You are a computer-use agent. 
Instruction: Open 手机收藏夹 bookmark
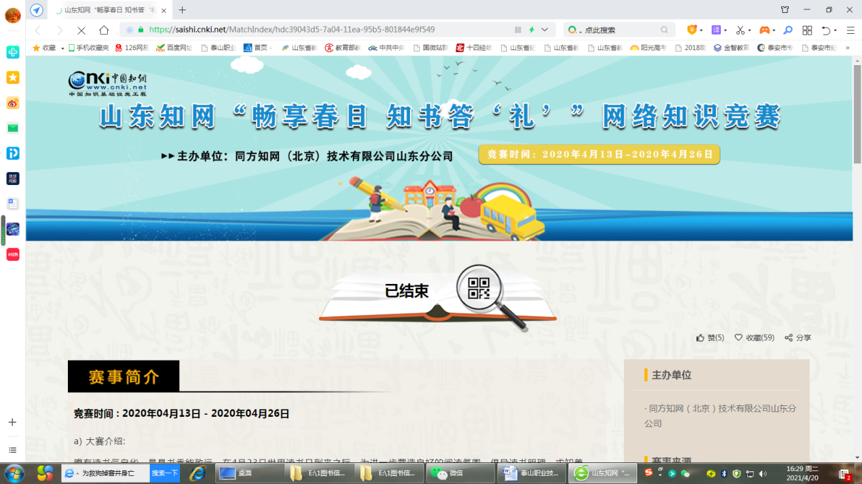pyautogui.click(x=88, y=48)
